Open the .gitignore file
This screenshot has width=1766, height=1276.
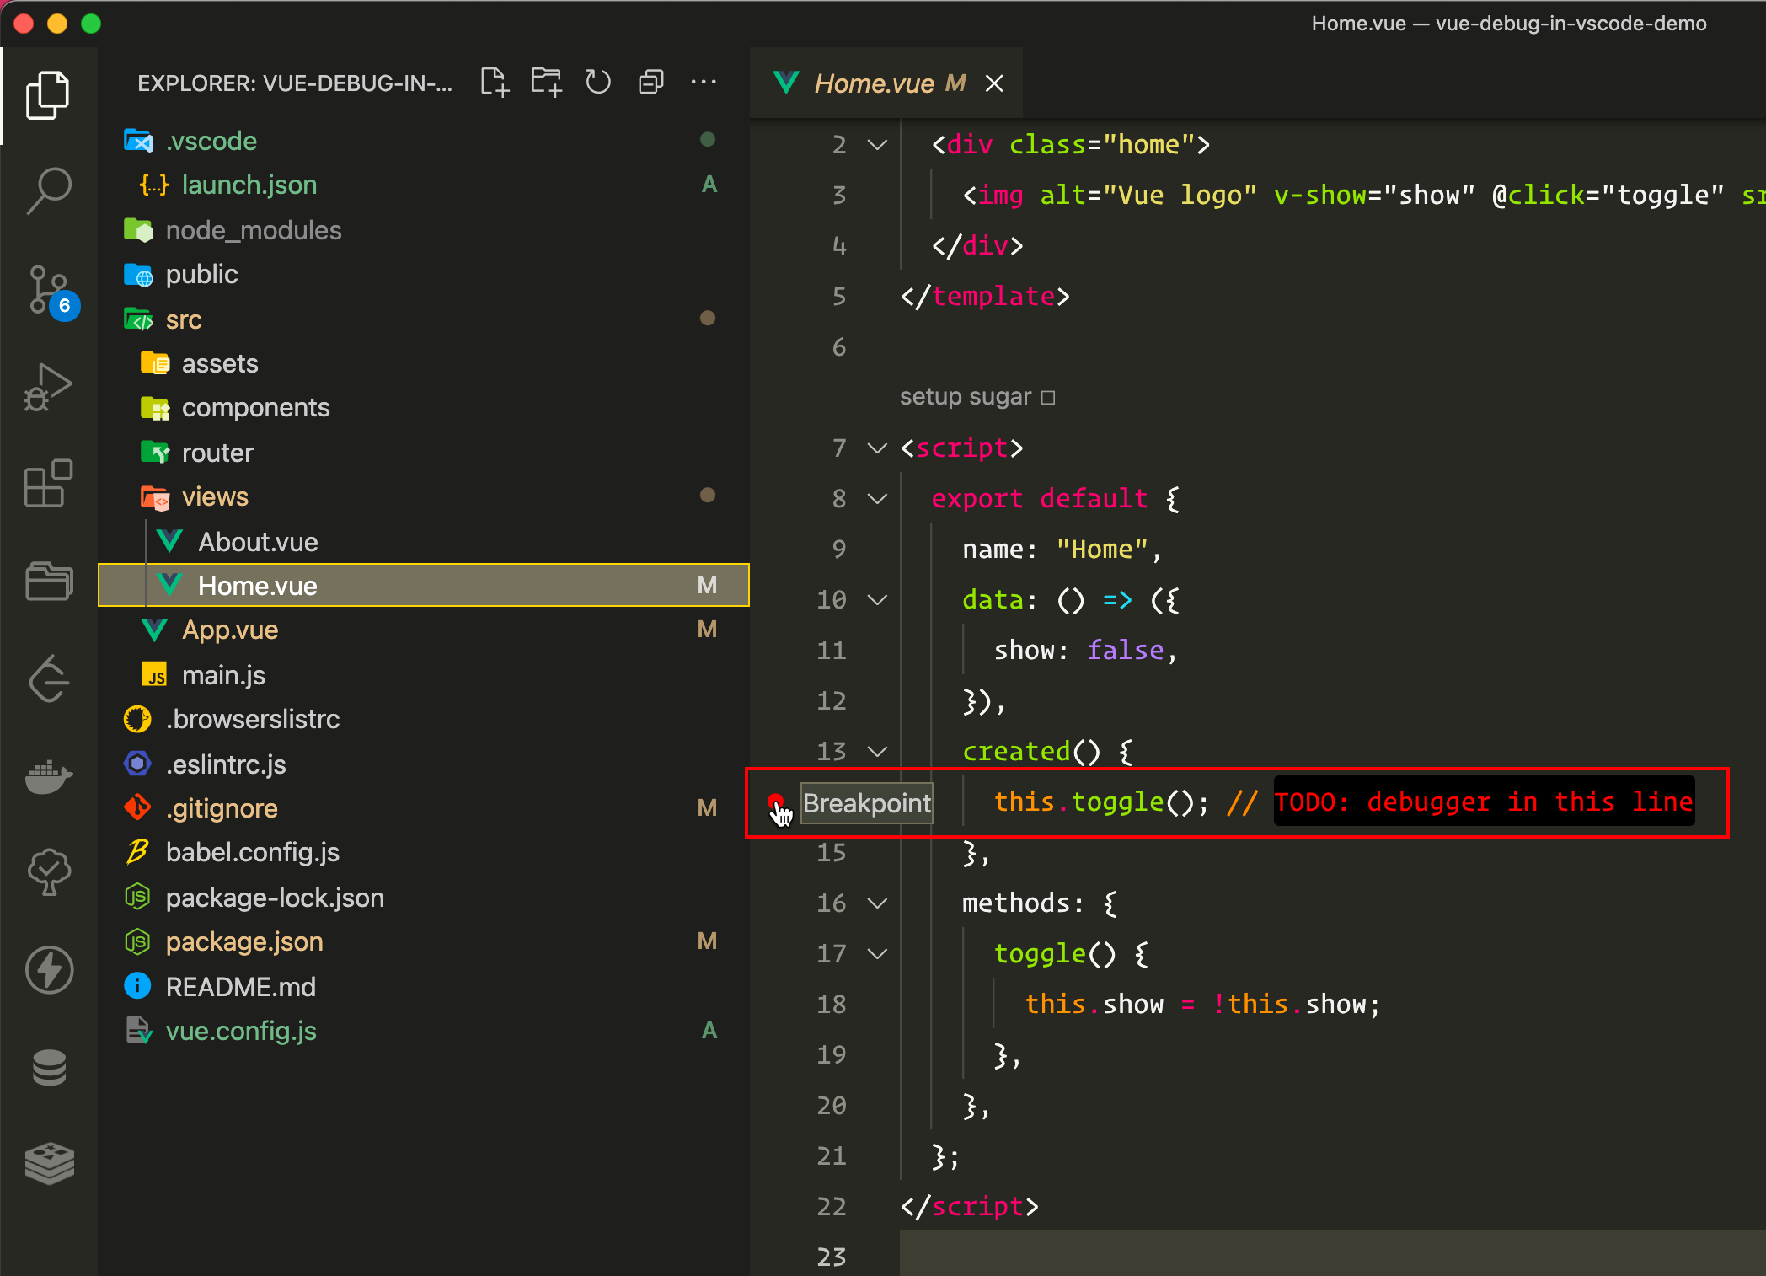click(x=424, y=808)
